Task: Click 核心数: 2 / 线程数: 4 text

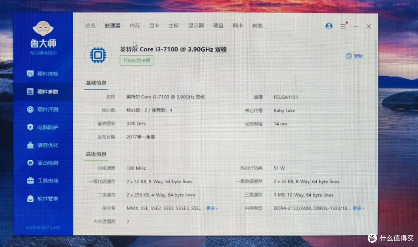Action: pos(149,110)
